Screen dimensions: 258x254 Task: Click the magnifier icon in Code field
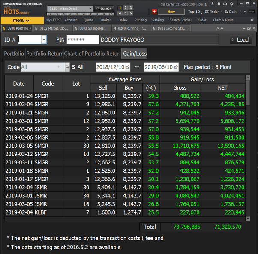[67, 67]
